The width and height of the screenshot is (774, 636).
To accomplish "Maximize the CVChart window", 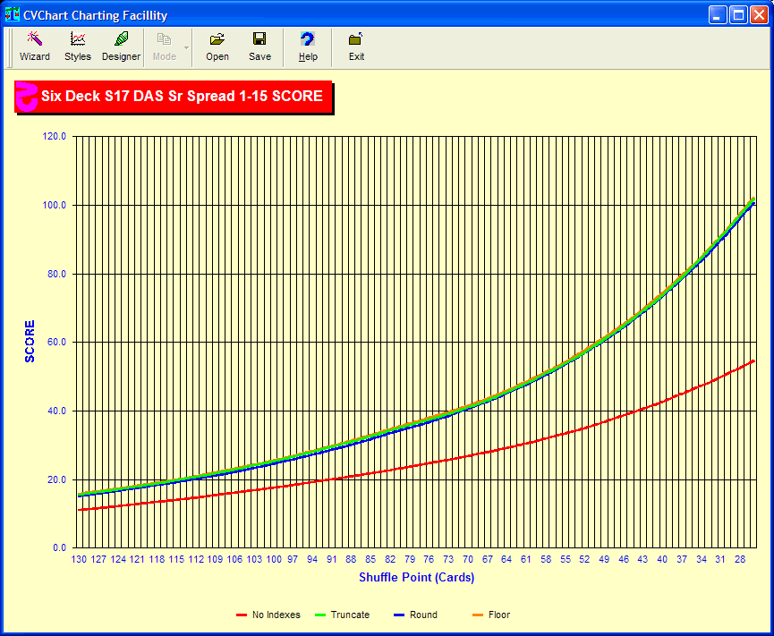I will [x=739, y=15].
